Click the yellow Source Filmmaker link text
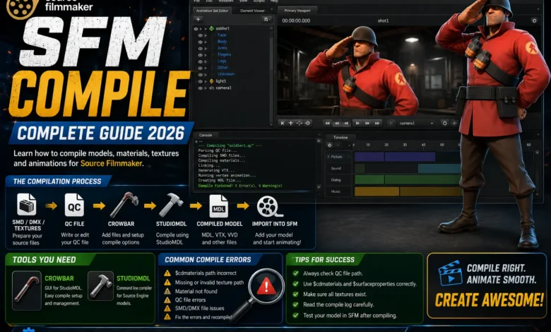The width and height of the screenshot is (551, 332). click(111, 163)
